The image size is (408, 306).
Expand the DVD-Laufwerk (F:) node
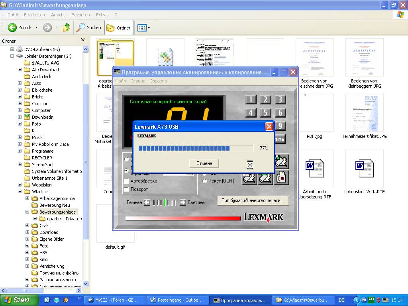point(12,49)
